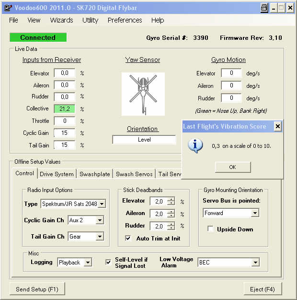Click the Send Setup (F1) button

click(37, 289)
